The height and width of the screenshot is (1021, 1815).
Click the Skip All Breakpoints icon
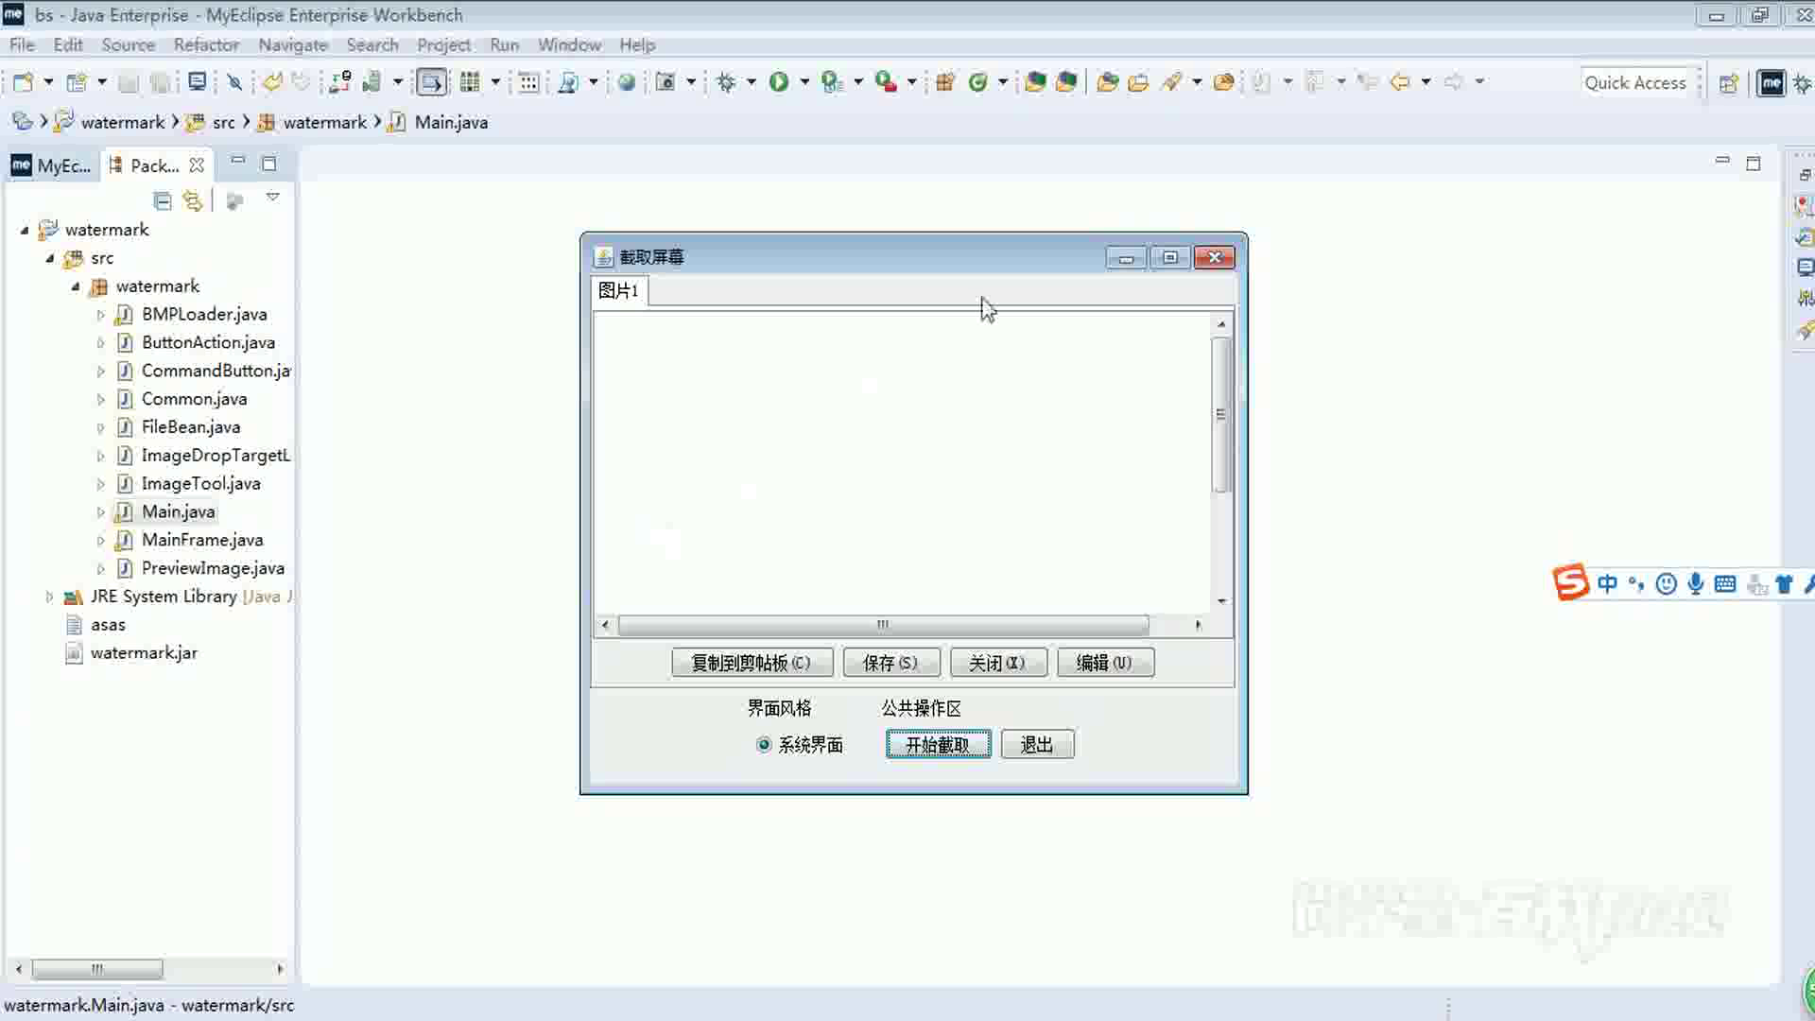tap(234, 82)
